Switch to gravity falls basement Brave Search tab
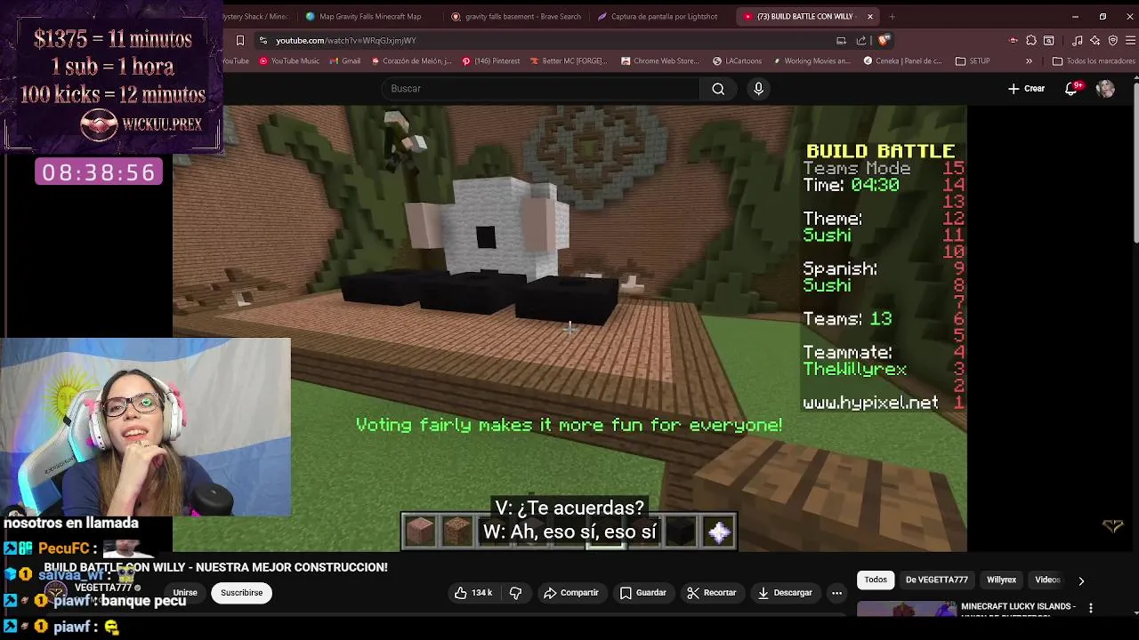This screenshot has width=1139, height=640. tap(516, 16)
